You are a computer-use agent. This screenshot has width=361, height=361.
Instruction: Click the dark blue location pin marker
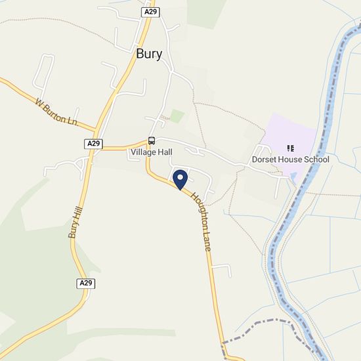[180, 180]
